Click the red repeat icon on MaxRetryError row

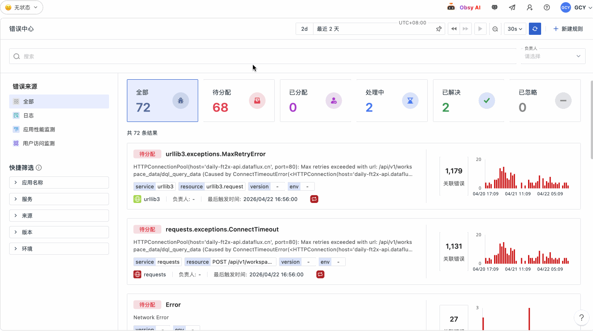pyautogui.click(x=314, y=199)
